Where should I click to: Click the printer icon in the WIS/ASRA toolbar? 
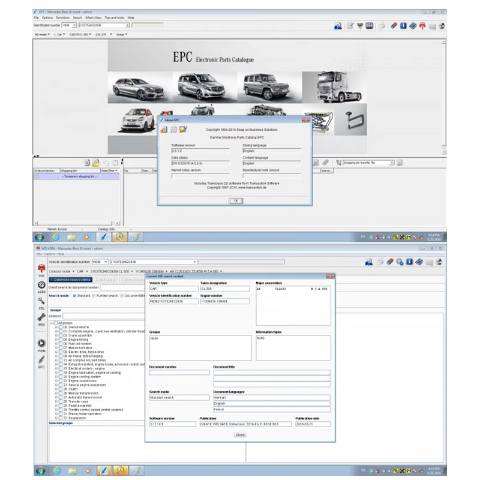(380, 262)
